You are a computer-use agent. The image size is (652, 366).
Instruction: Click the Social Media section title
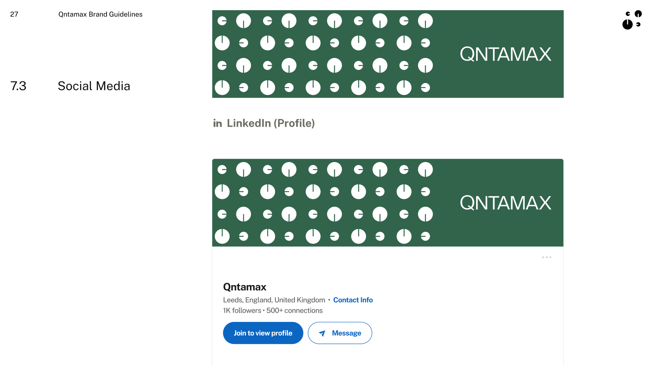[x=94, y=86]
